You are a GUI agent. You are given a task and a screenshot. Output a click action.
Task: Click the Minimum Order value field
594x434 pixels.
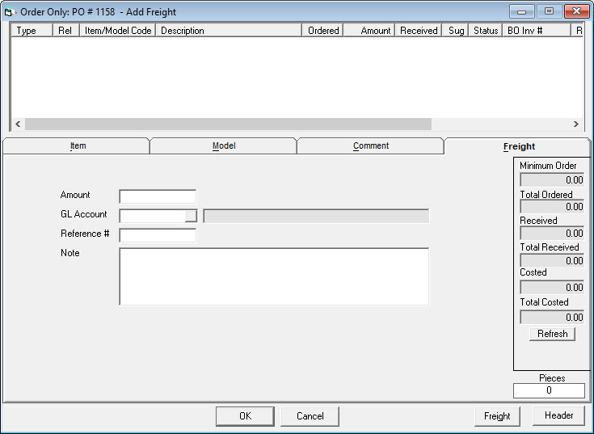(x=552, y=180)
